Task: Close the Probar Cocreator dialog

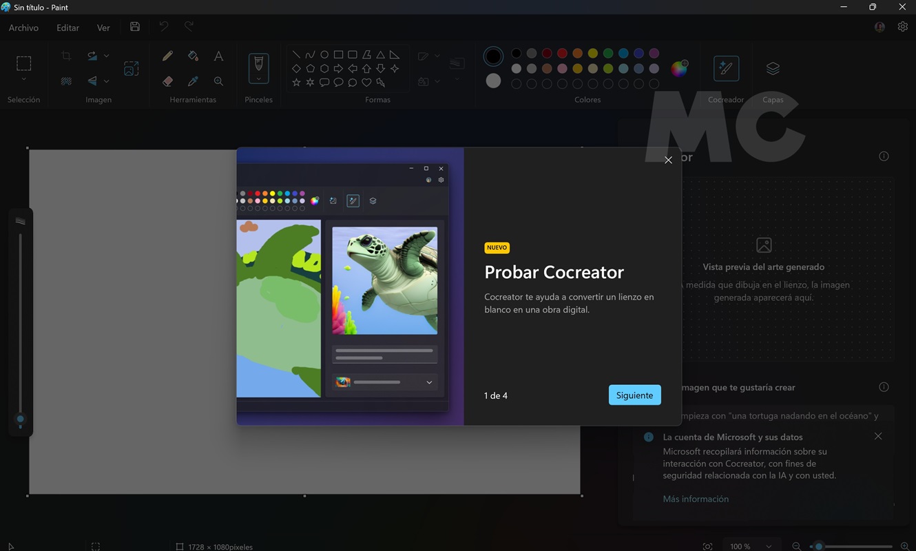Action: click(668, 160)
